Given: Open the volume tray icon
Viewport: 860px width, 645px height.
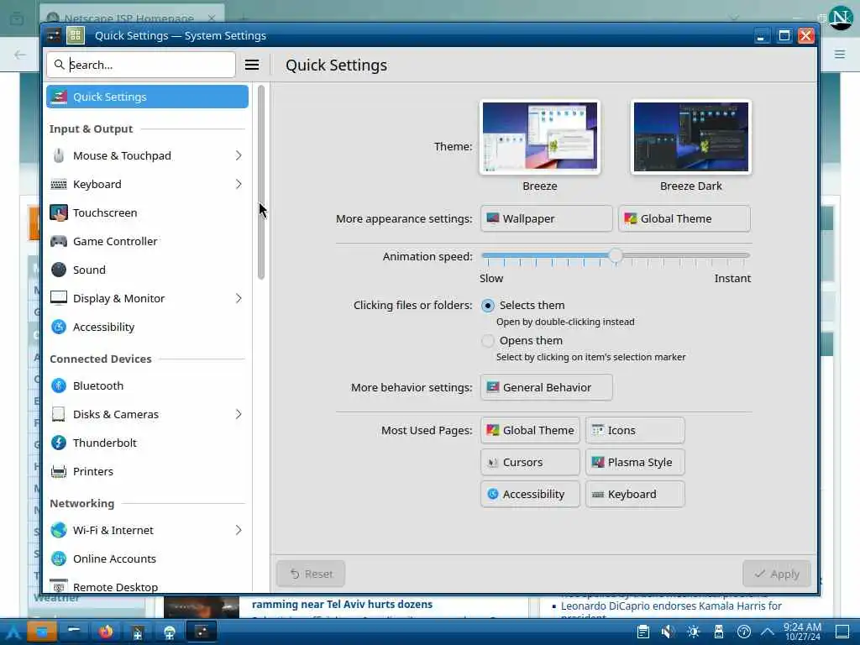Looking at the screenshot, I should 668,632.
